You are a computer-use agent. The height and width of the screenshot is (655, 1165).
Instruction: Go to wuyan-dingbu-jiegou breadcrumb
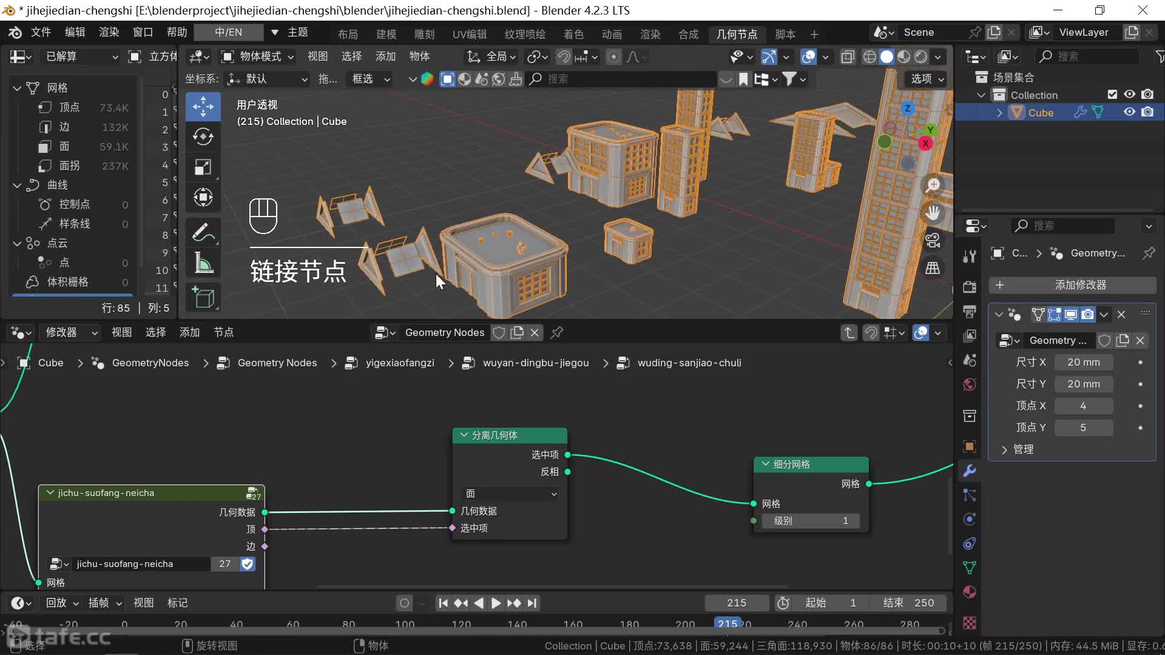(x=535, y=363)
